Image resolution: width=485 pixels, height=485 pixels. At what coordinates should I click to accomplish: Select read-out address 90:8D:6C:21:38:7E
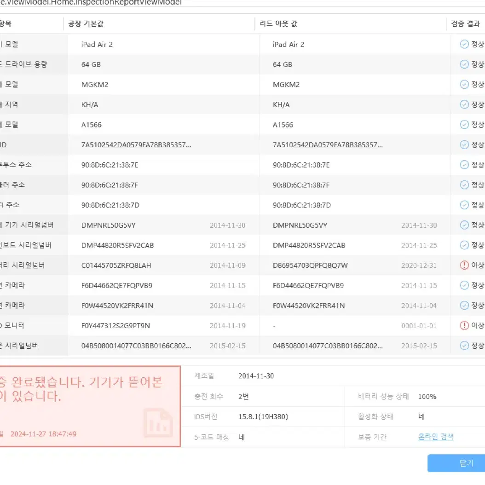[301, 165]
